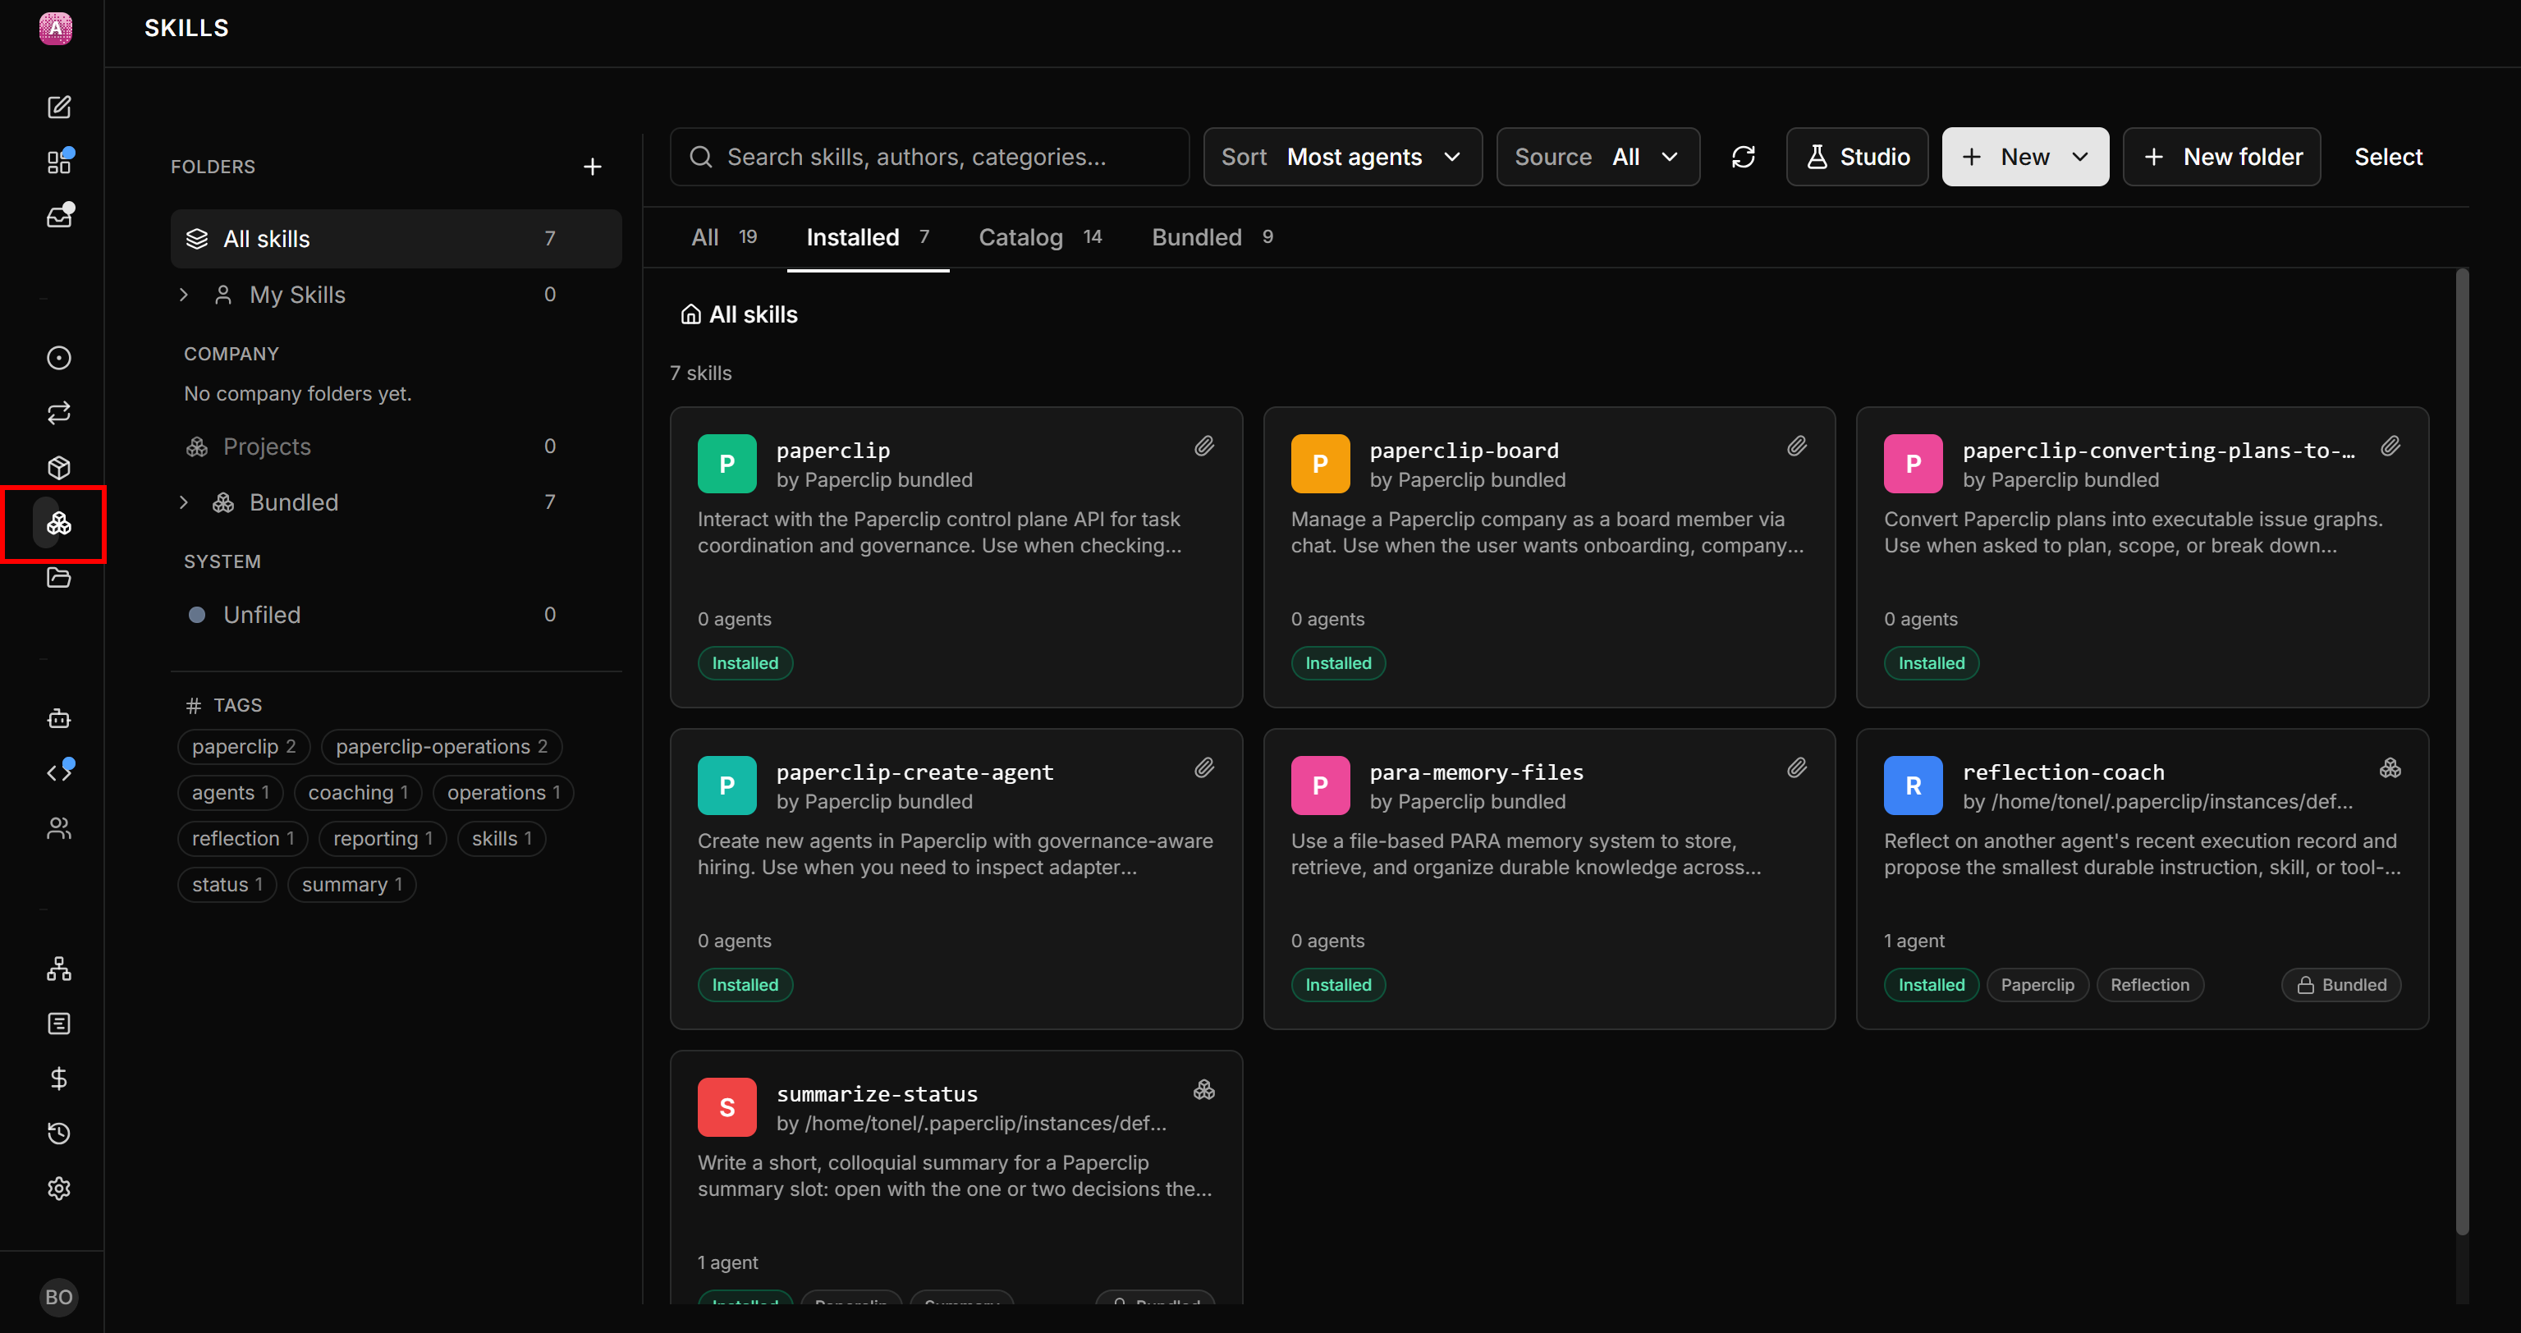Open the routines repeat-arrows sidebar icon
Screen dimensions: 2521x1333
(x=59, y=413)
